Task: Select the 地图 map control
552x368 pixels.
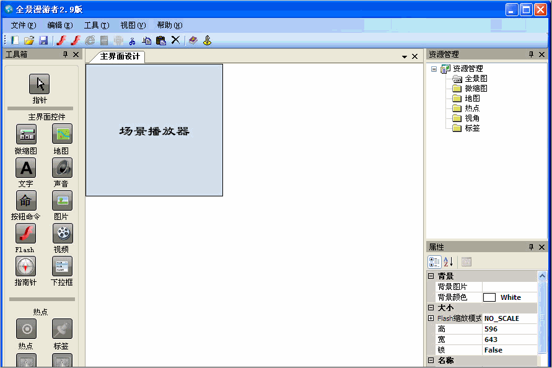Action: (x=62, y=134)
